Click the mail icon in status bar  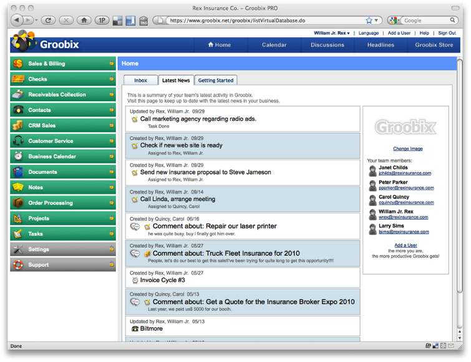click(x=451, y=346)
